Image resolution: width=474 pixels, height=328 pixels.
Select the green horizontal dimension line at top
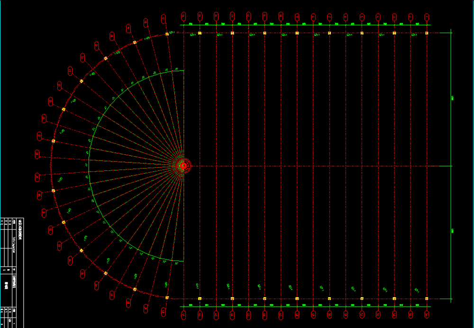[305, 25]
